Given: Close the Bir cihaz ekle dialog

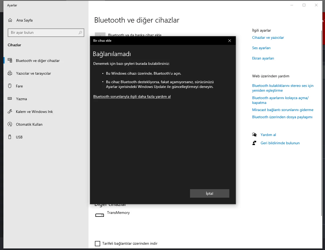Looking at the screenshot, I should [230, 41].
